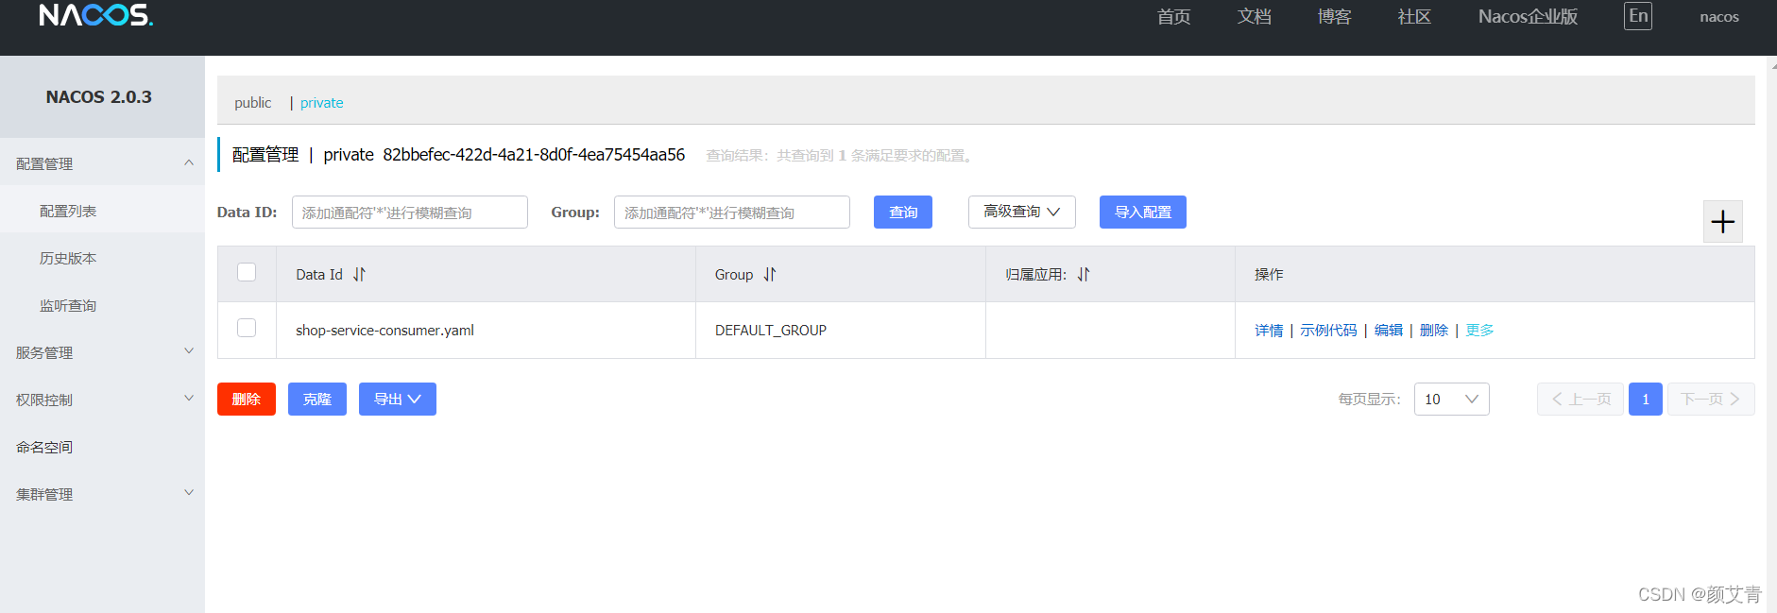Sort by Data Id column arrows
The height and width of the screenshot is (613, 1777).
(359, 275)
